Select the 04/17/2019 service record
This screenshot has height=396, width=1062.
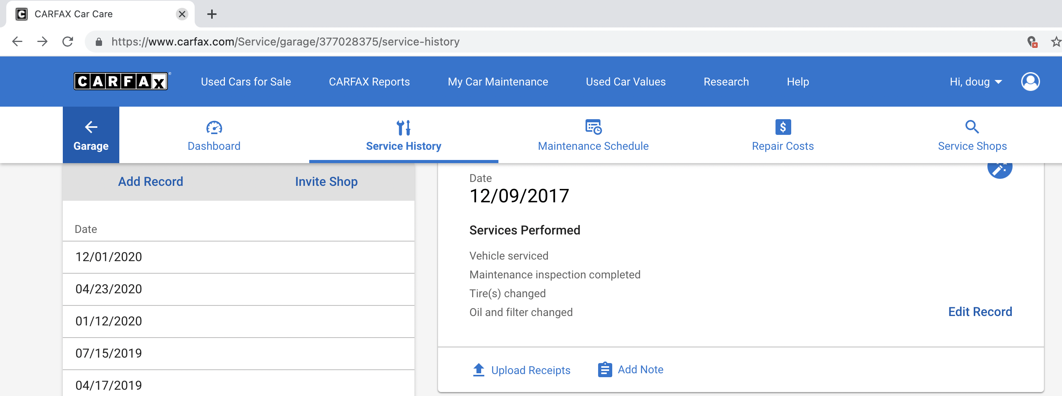click(x=238, y=383)
